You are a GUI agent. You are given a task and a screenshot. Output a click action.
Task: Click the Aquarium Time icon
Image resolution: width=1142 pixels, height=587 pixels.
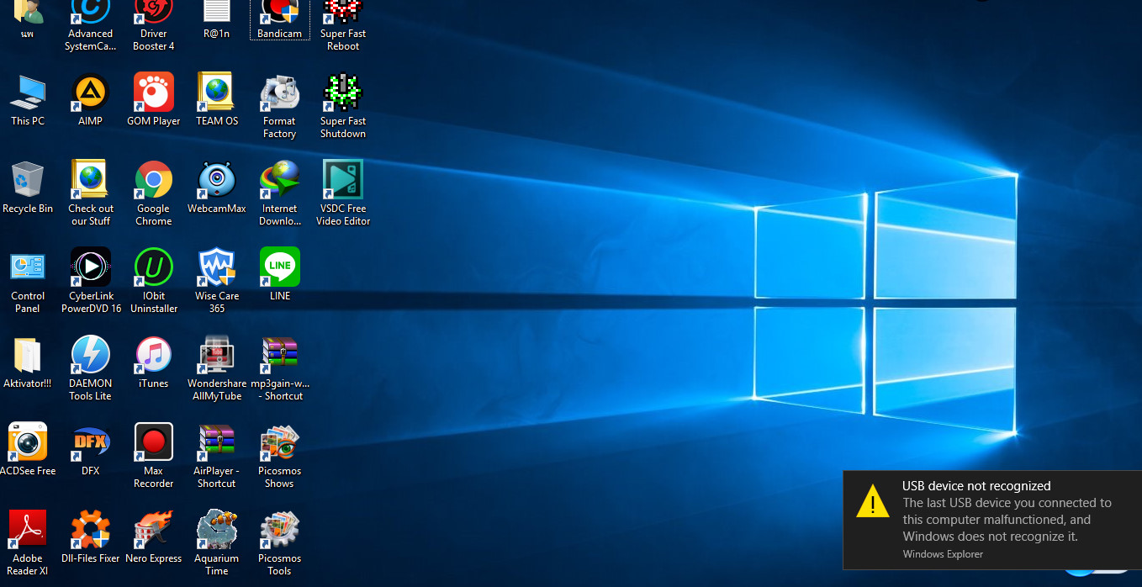(217, 530)
